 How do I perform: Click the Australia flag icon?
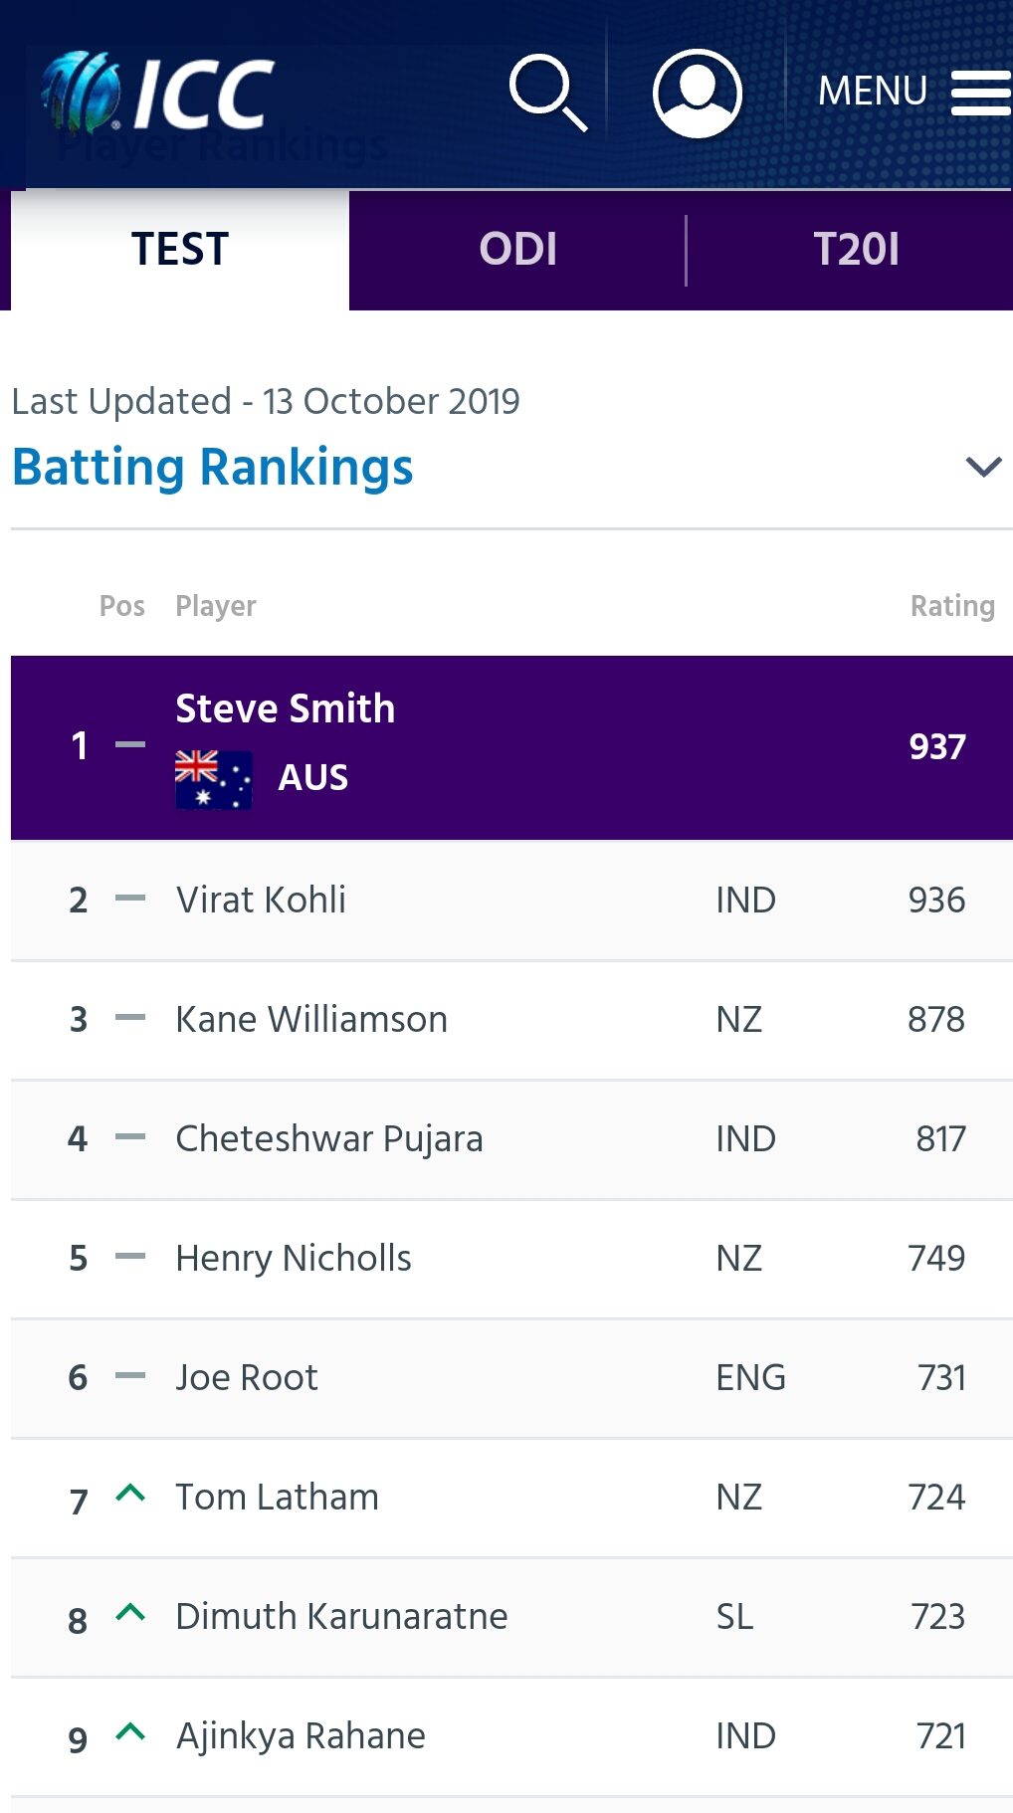213,779
